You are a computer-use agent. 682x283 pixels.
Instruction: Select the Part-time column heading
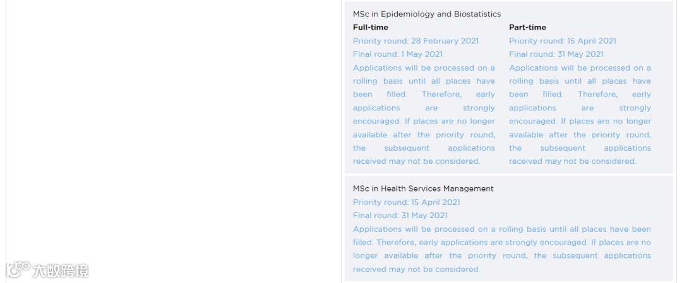point(527,27)
